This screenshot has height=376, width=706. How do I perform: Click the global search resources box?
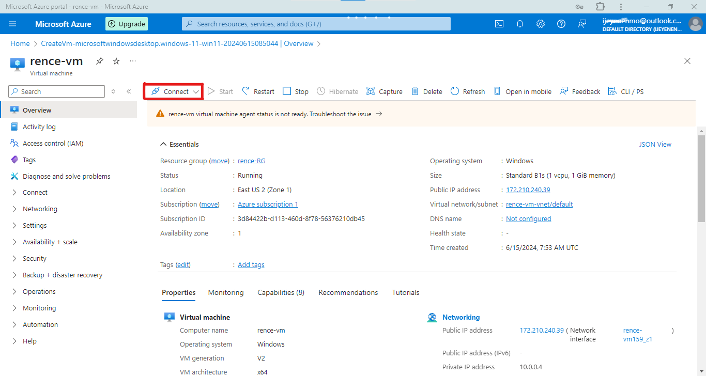tap(316, 24)
